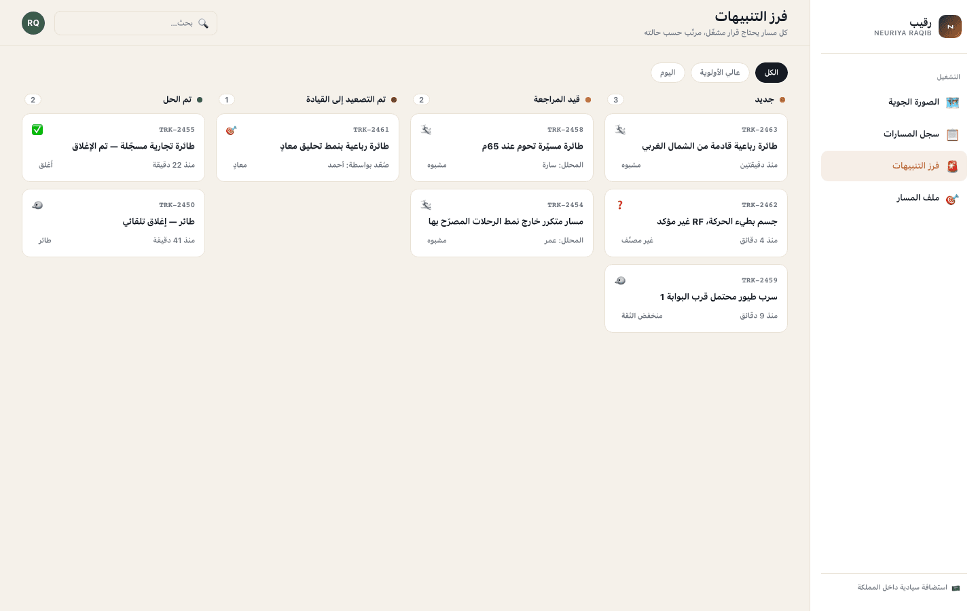This screenshot has width=978, height=611.
Task: Filter by عالي الأولوية
Action: coord(720,73)
